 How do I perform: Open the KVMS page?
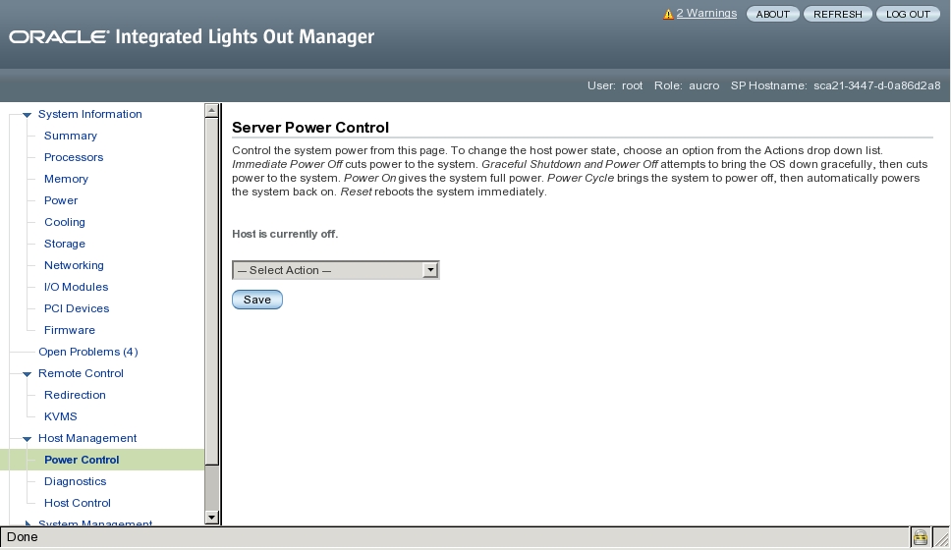(x=61, y=416)
